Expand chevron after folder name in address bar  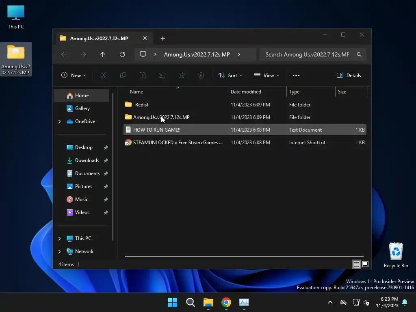(x=239, y=54)
